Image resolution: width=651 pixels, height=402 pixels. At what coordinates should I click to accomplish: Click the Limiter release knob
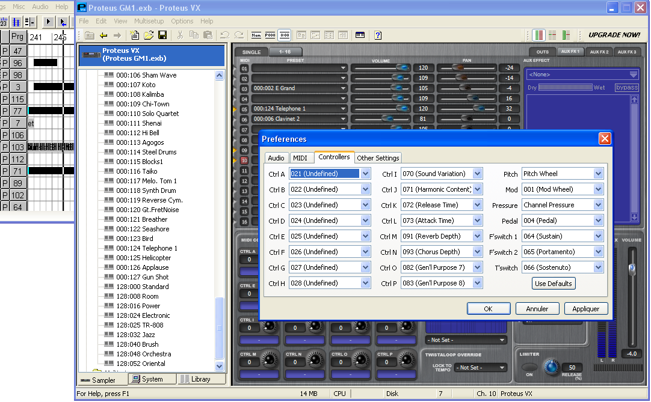tap(551, 367)
